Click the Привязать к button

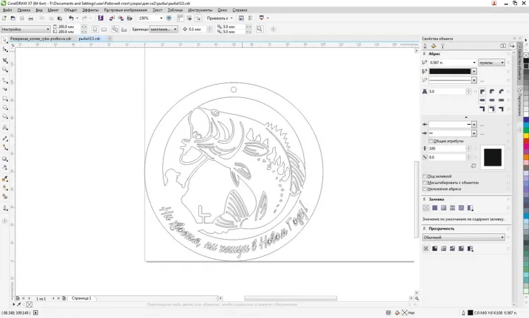[219, 18]
